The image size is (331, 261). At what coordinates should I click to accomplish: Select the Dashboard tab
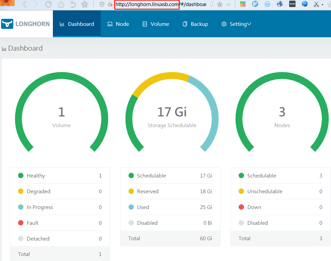[77, 24]
